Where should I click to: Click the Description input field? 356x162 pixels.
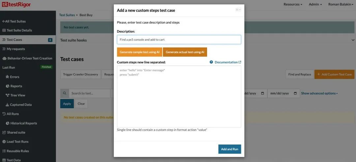tap(179, 40)
